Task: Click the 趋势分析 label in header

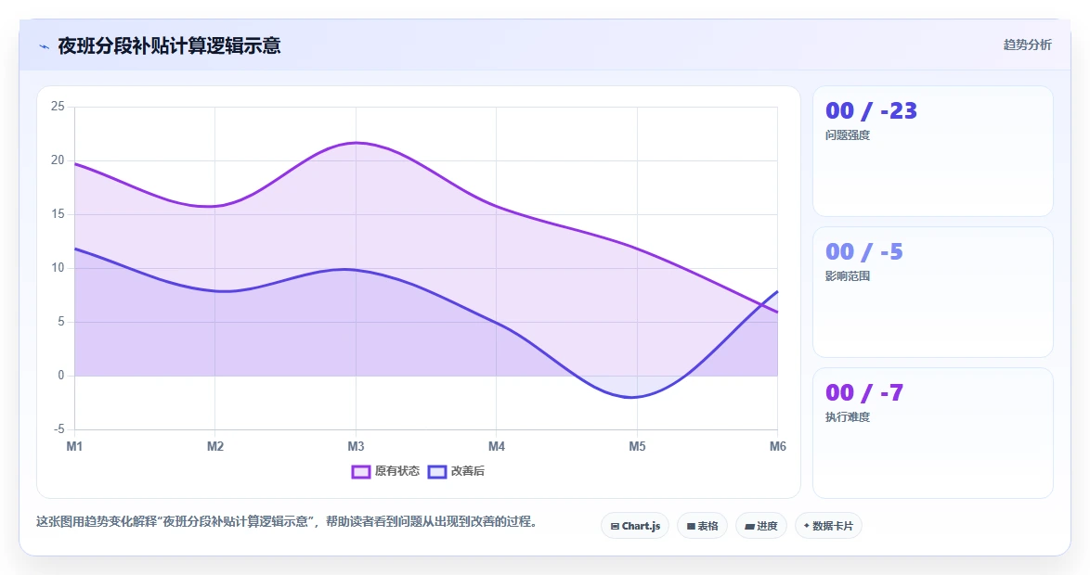Action: pyautogui.click(x=1028, y=45)
